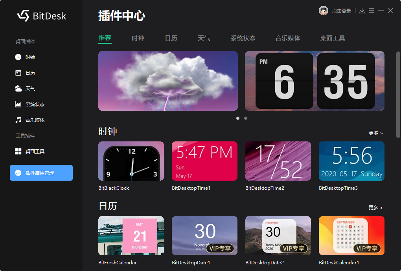Switch to the 天气 tab
The width and height of the screenshot is (401, 271).
[x=204, y=38]
